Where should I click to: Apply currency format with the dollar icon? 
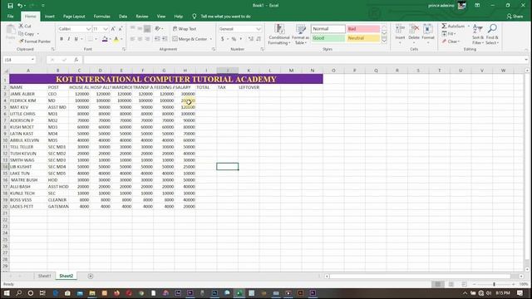click(223, 39)
